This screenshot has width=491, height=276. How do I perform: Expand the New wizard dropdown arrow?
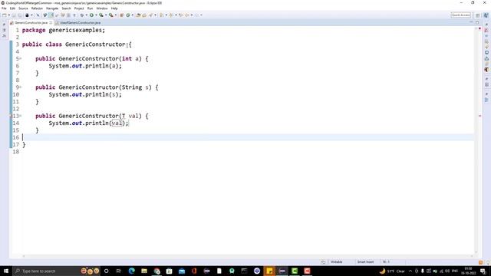[x=8, y=15]
